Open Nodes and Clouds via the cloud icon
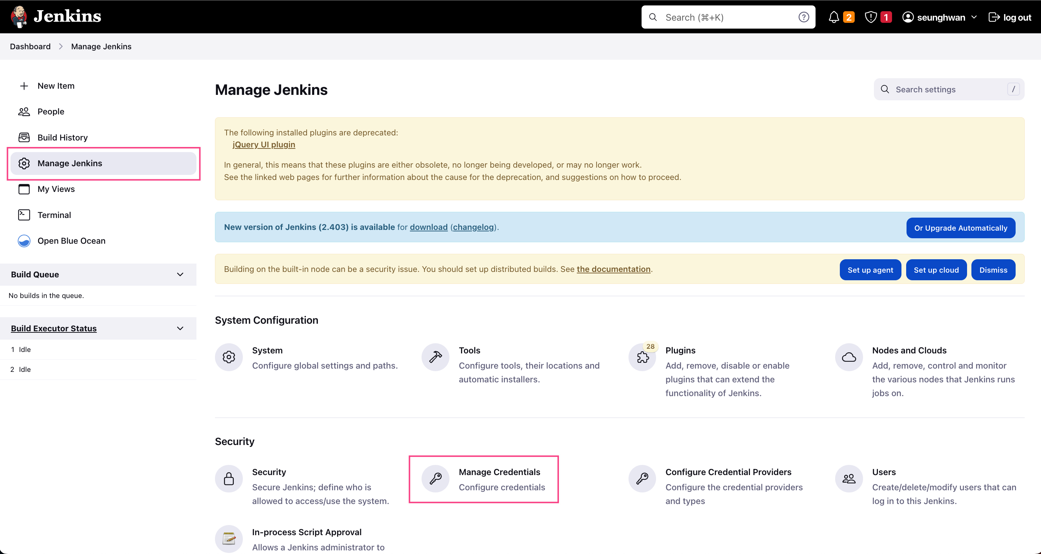Image resolution: width=1041 pixels, height=554 pixels. pos(849,357)
